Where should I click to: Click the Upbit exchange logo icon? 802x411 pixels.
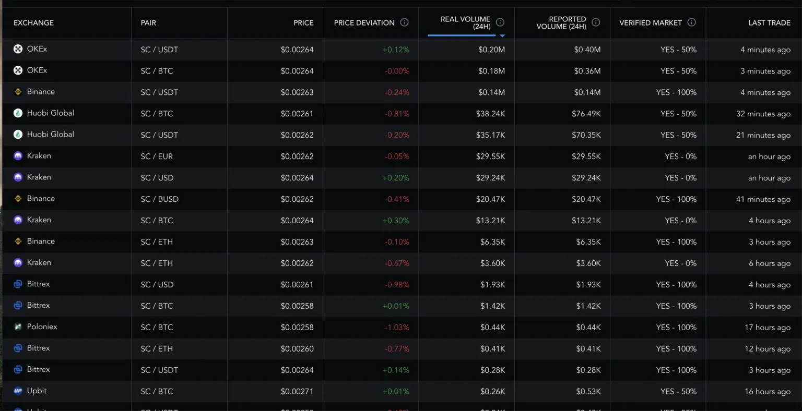18,391
